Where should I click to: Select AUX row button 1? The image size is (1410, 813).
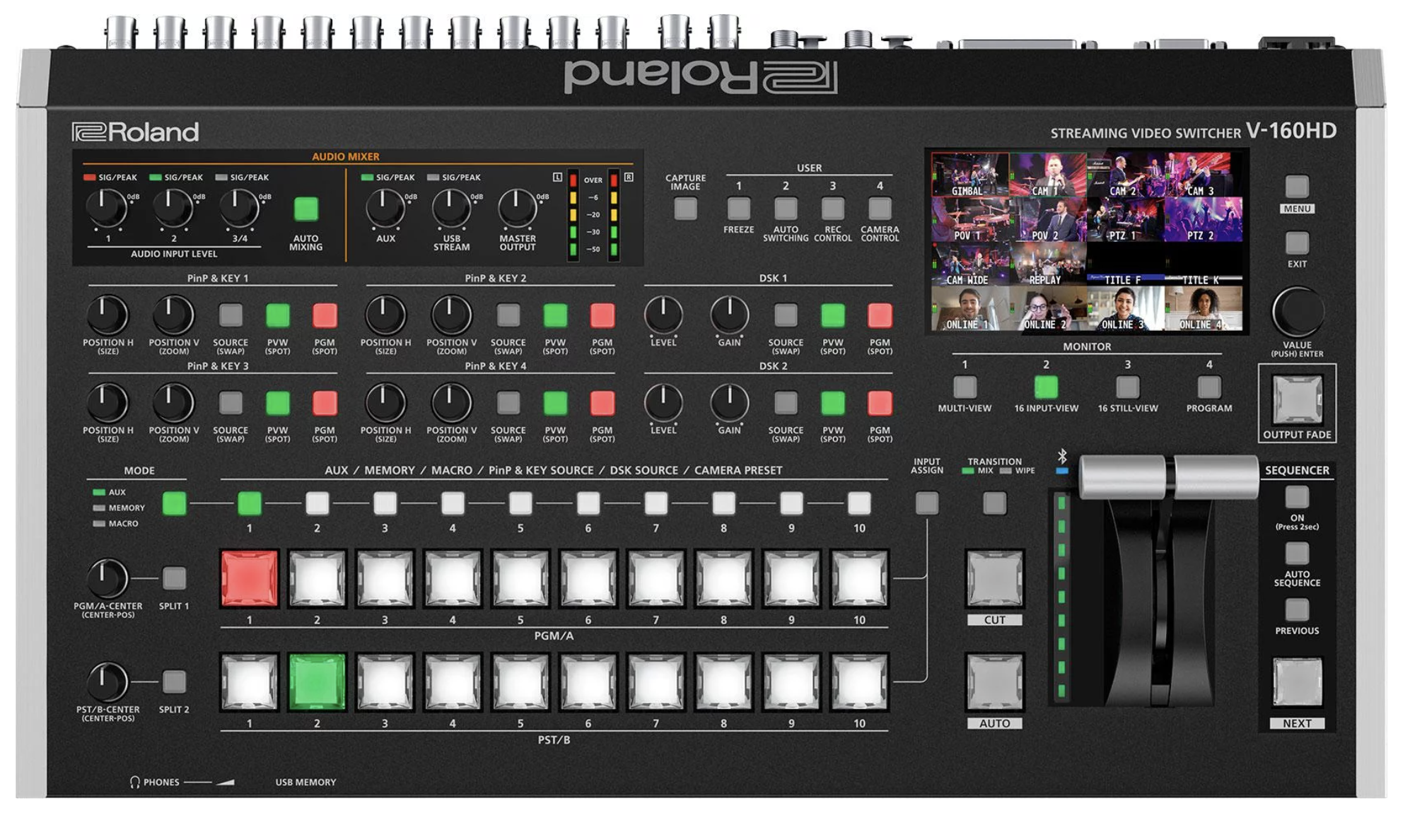click(249, 503)
